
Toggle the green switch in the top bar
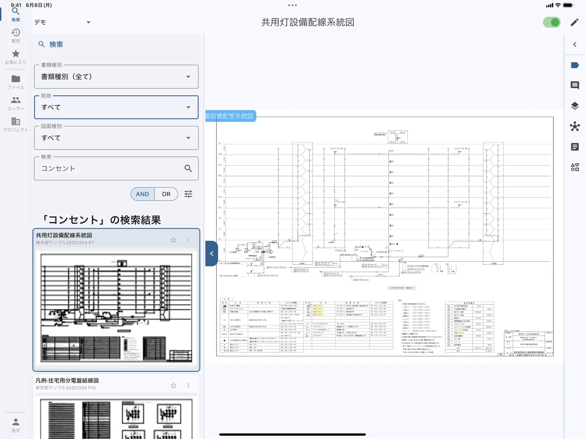[x=552, y=22]
